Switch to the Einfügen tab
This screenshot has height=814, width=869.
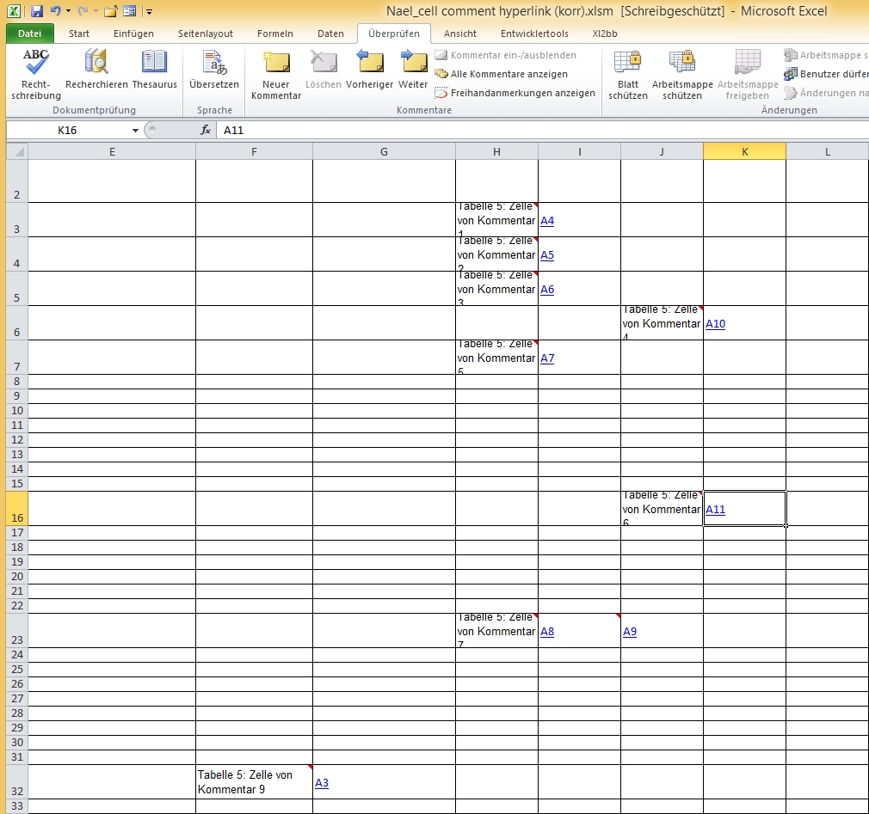133,34
